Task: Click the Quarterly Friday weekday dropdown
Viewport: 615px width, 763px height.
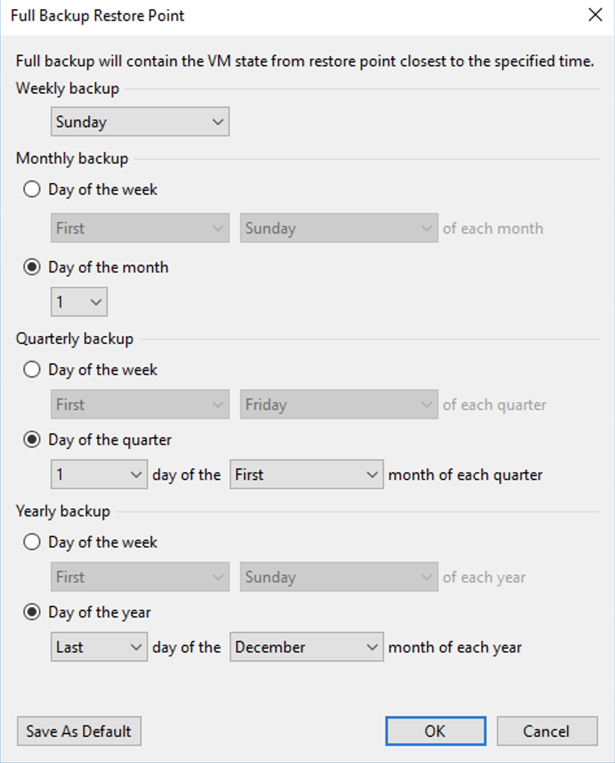Action: (339, 405)
